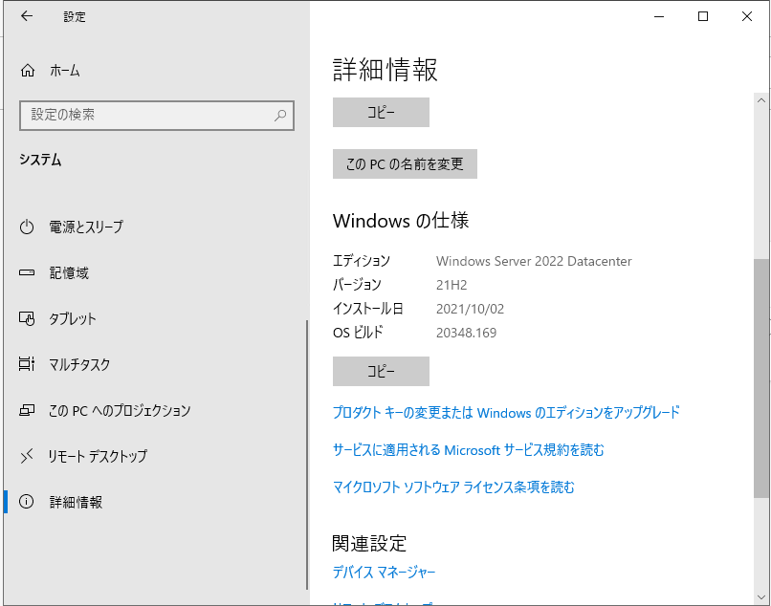Open マルチタスク settings
This screenshot has height=606, width=771.
click(x=154, y=364)
